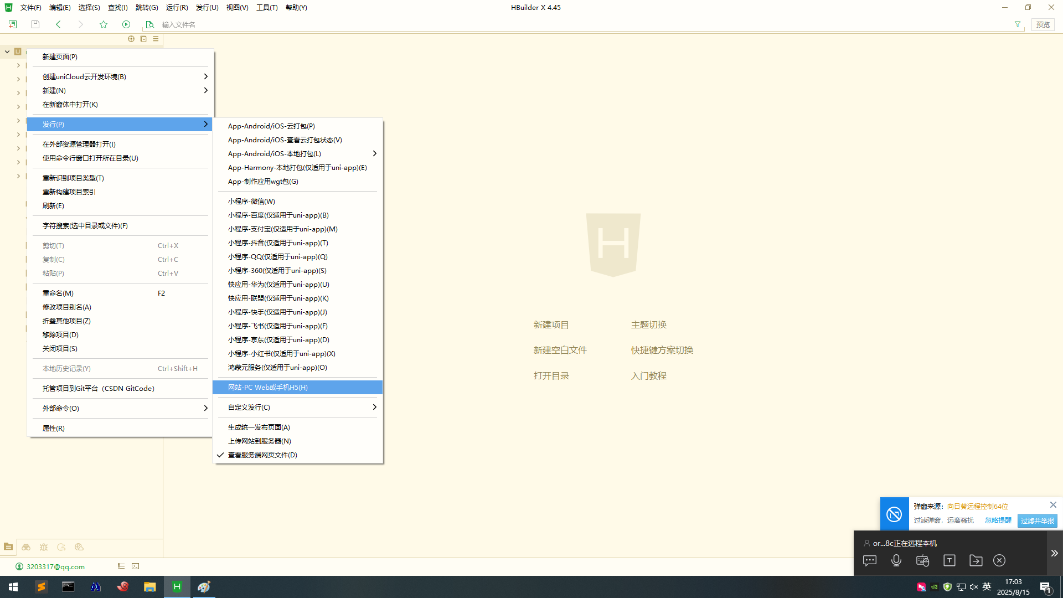Click the star bookmark icon
1063x598 pixels.
(104, 24)
